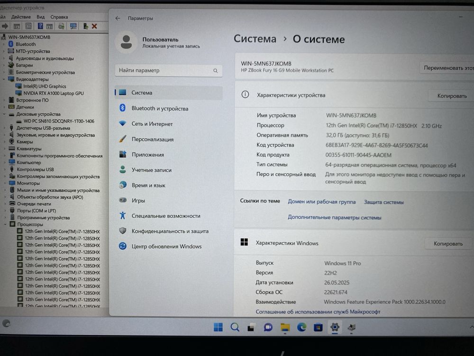Open File Explorer from the taskbar

[285, 327]
